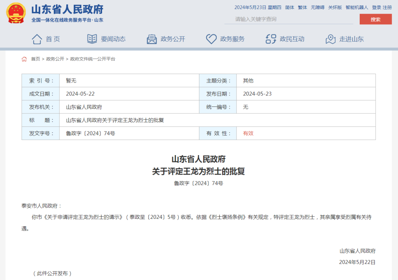Click the signature line 山东省人民政府 at bottom
398x280 pixels.
pyautogui.click(x=357, y=251)
